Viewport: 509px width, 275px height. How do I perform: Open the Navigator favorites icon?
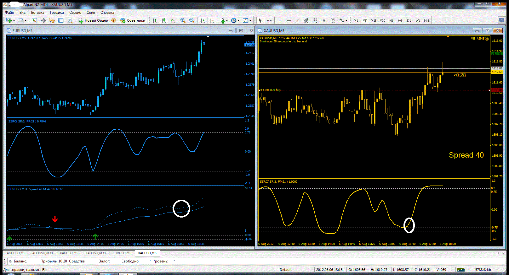pyautogui.click(x=52, y=20)
